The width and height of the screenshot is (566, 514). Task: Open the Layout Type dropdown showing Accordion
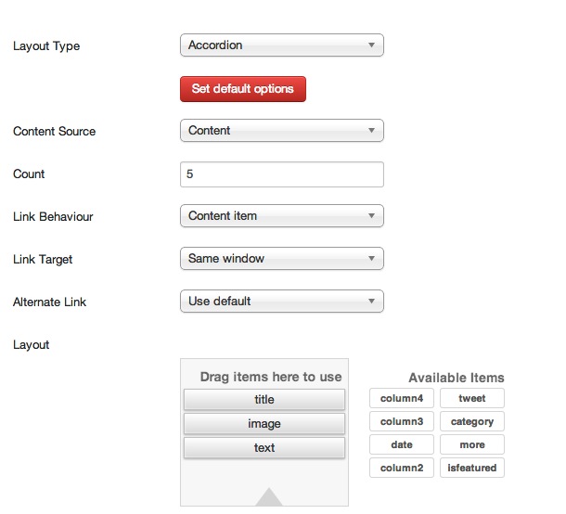[x=281, y=45]
